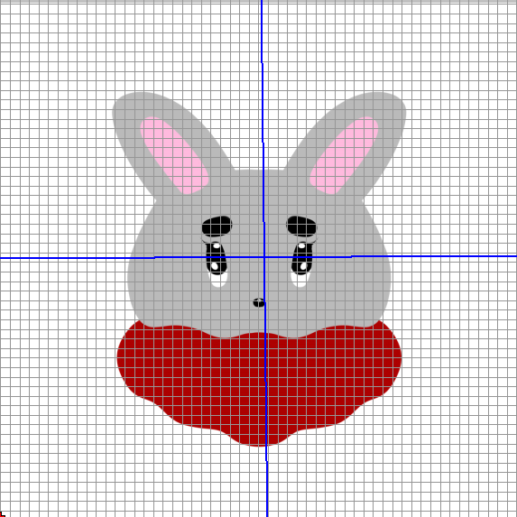Click the bottom tip of the red body
This screenshot has height=517, width=517.
259,444
